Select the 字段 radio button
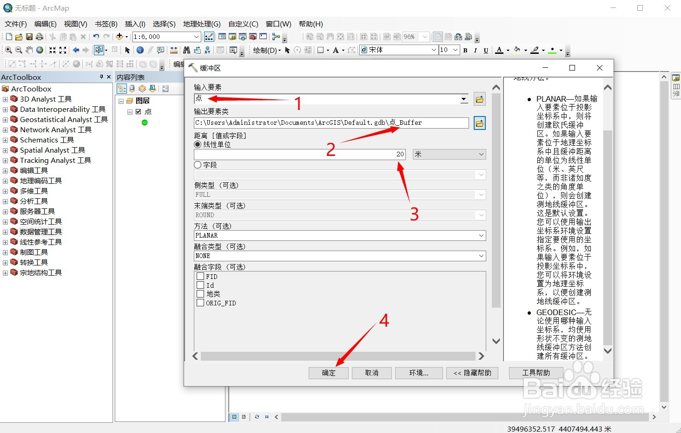Viewport: 681px width, 433px height. 198,165
